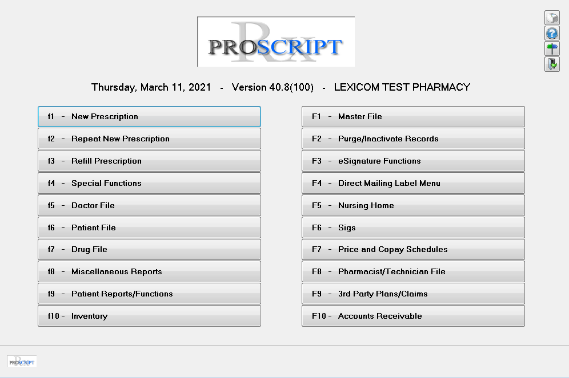Image resolution: width=569 pixels, height=378 pixels.
Task: Open the Doctor File
Action: [149, 205]
